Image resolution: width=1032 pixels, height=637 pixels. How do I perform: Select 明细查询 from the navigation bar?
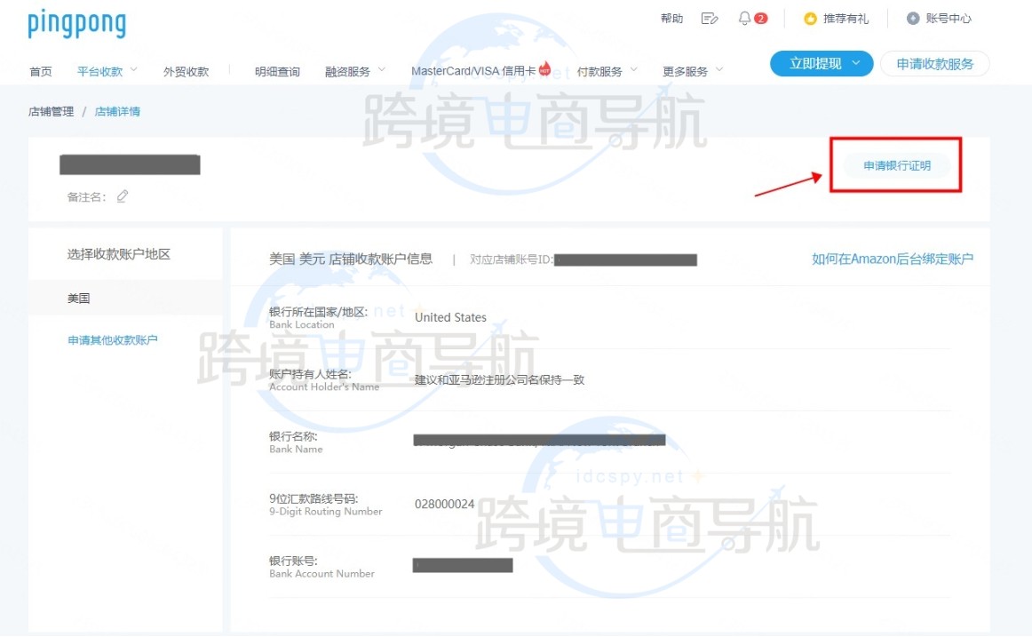(x=275, y=71)
